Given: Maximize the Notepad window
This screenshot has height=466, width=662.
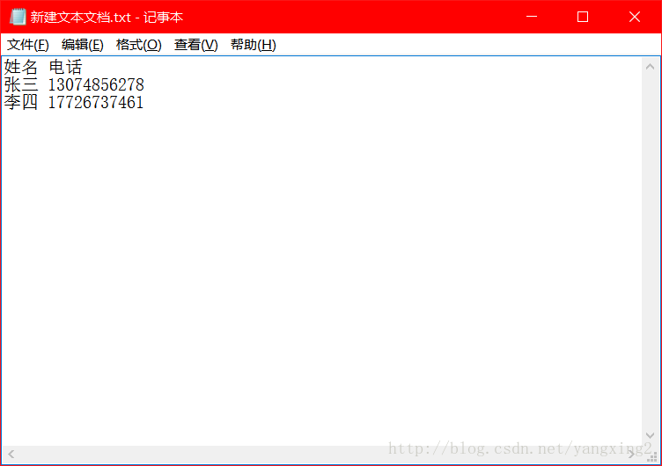Looking at the screenshot, I should coord(583,17).
